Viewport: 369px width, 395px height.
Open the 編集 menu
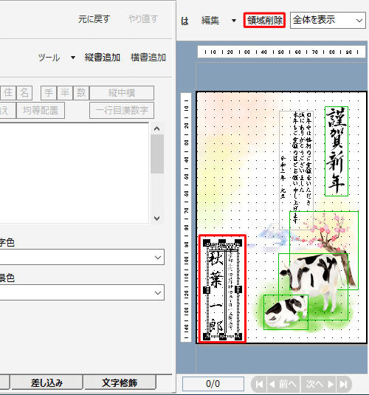210,21
